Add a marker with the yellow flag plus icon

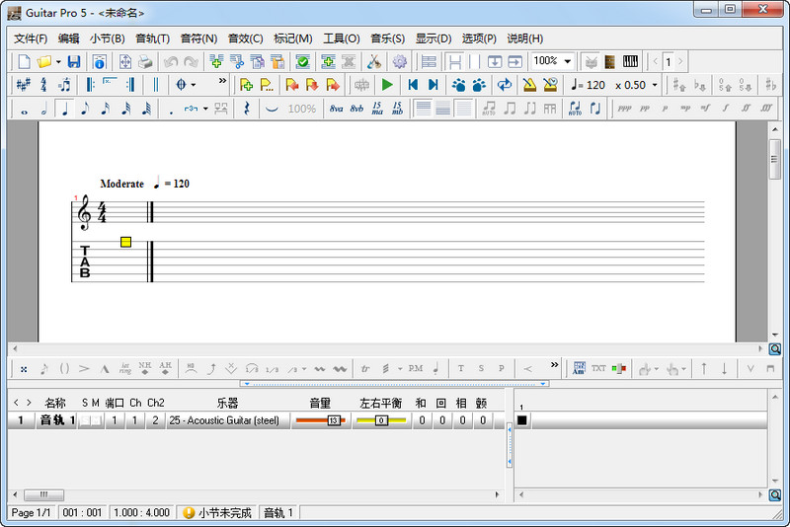coord(246,85)
